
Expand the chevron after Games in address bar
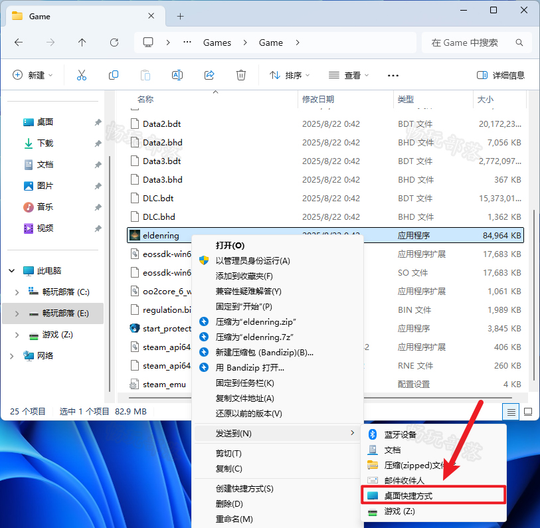click(245, 43)
